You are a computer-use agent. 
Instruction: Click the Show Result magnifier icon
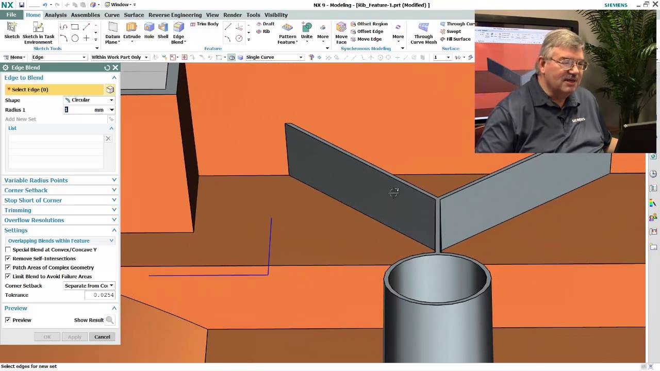(x=109, y=320)
